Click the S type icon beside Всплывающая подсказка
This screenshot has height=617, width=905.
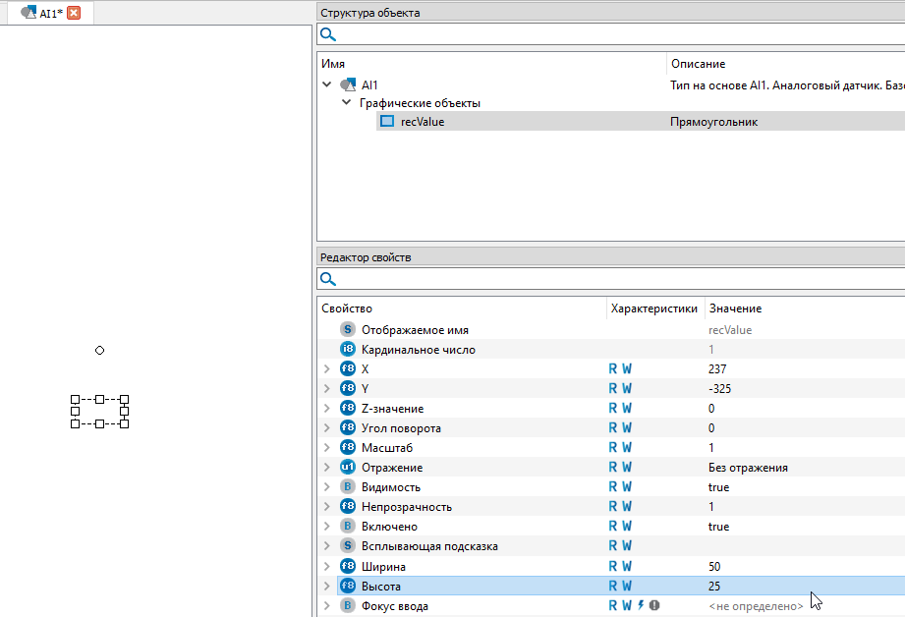coord(348,546)
